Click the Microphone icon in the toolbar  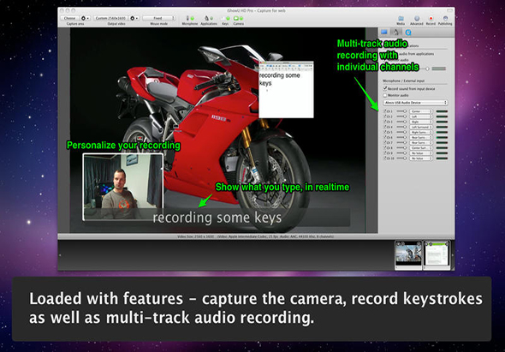pyautogui.click(x=187, y=18)
